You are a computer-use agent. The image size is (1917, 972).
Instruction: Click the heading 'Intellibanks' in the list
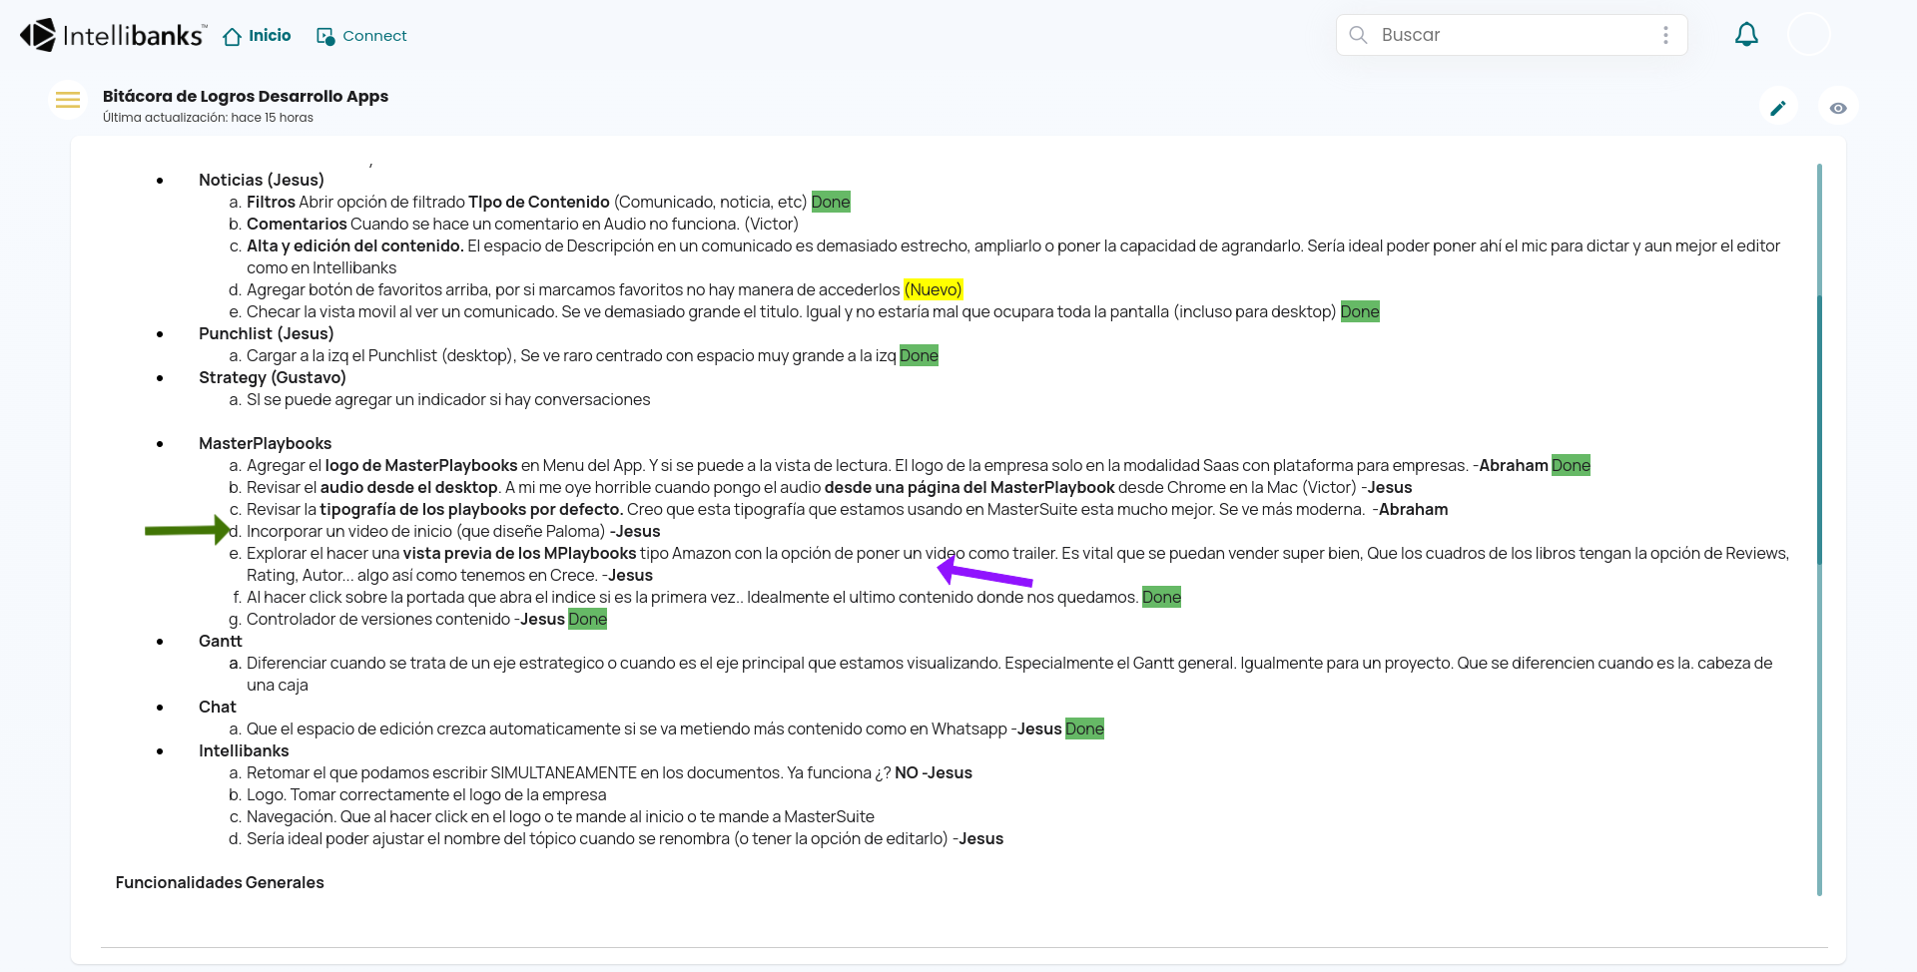pyautogui.click(x=244, y=750)
